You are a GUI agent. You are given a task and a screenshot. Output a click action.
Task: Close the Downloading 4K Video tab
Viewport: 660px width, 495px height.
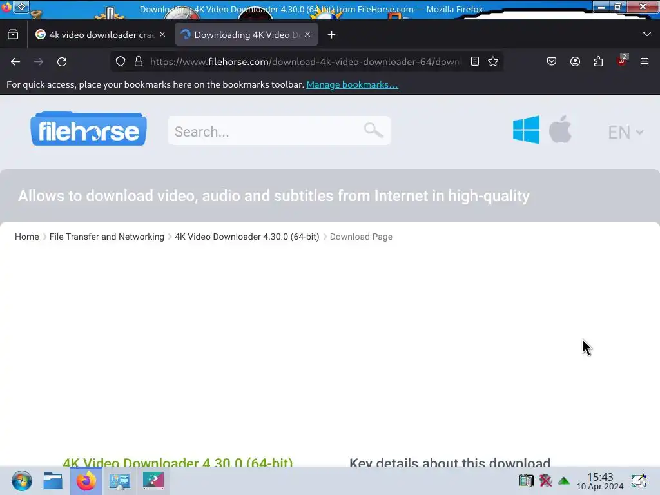tap(307, 35)
